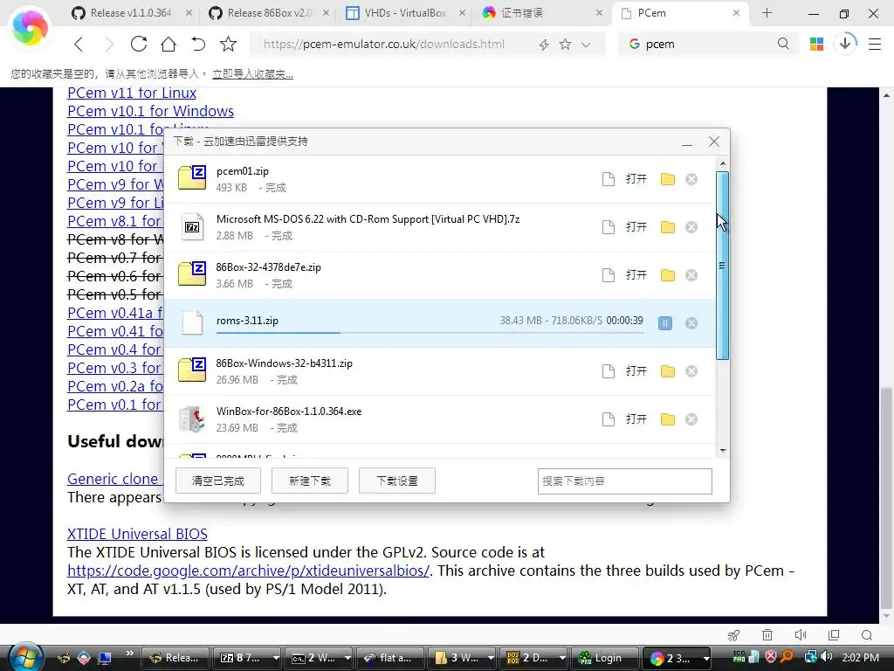Open PCem v10.1 for Windows link
Image resolution: width=894 pixels, height=671 pixels.
(x=150, y=111)
